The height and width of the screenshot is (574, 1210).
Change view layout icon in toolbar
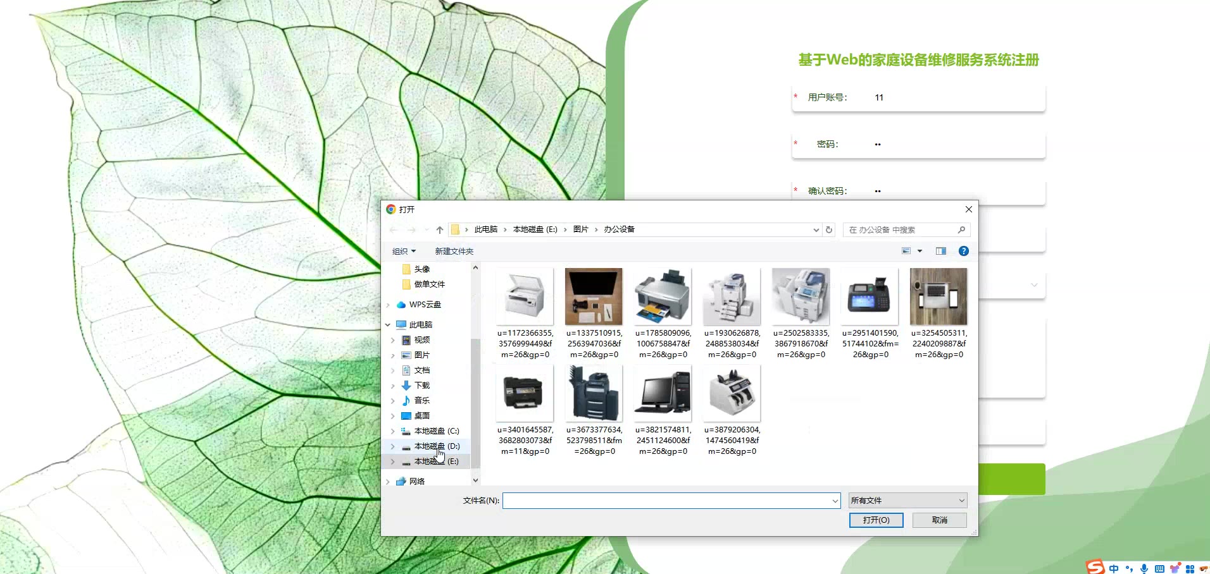point(906,251)
